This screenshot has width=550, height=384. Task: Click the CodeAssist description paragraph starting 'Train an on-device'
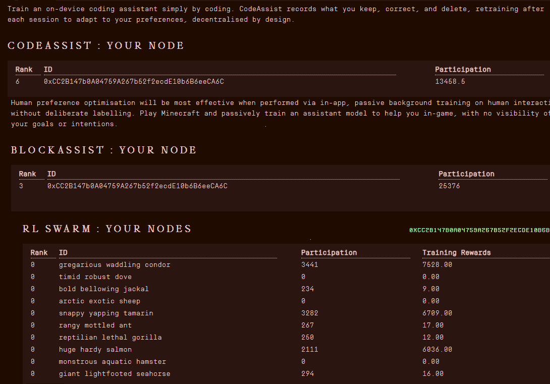coord(276,14)
